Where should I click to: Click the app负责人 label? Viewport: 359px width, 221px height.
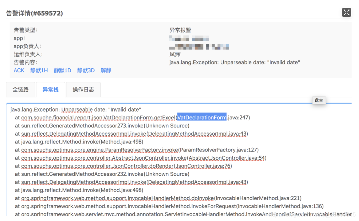27,46
